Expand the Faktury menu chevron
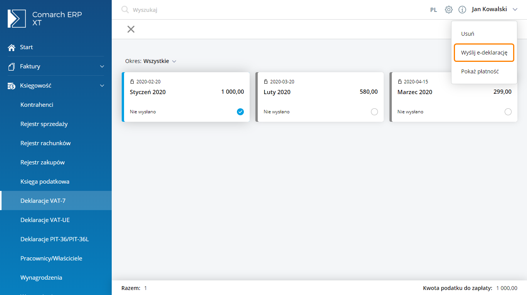Screen dimensions: 527x295 coord(102,66)
